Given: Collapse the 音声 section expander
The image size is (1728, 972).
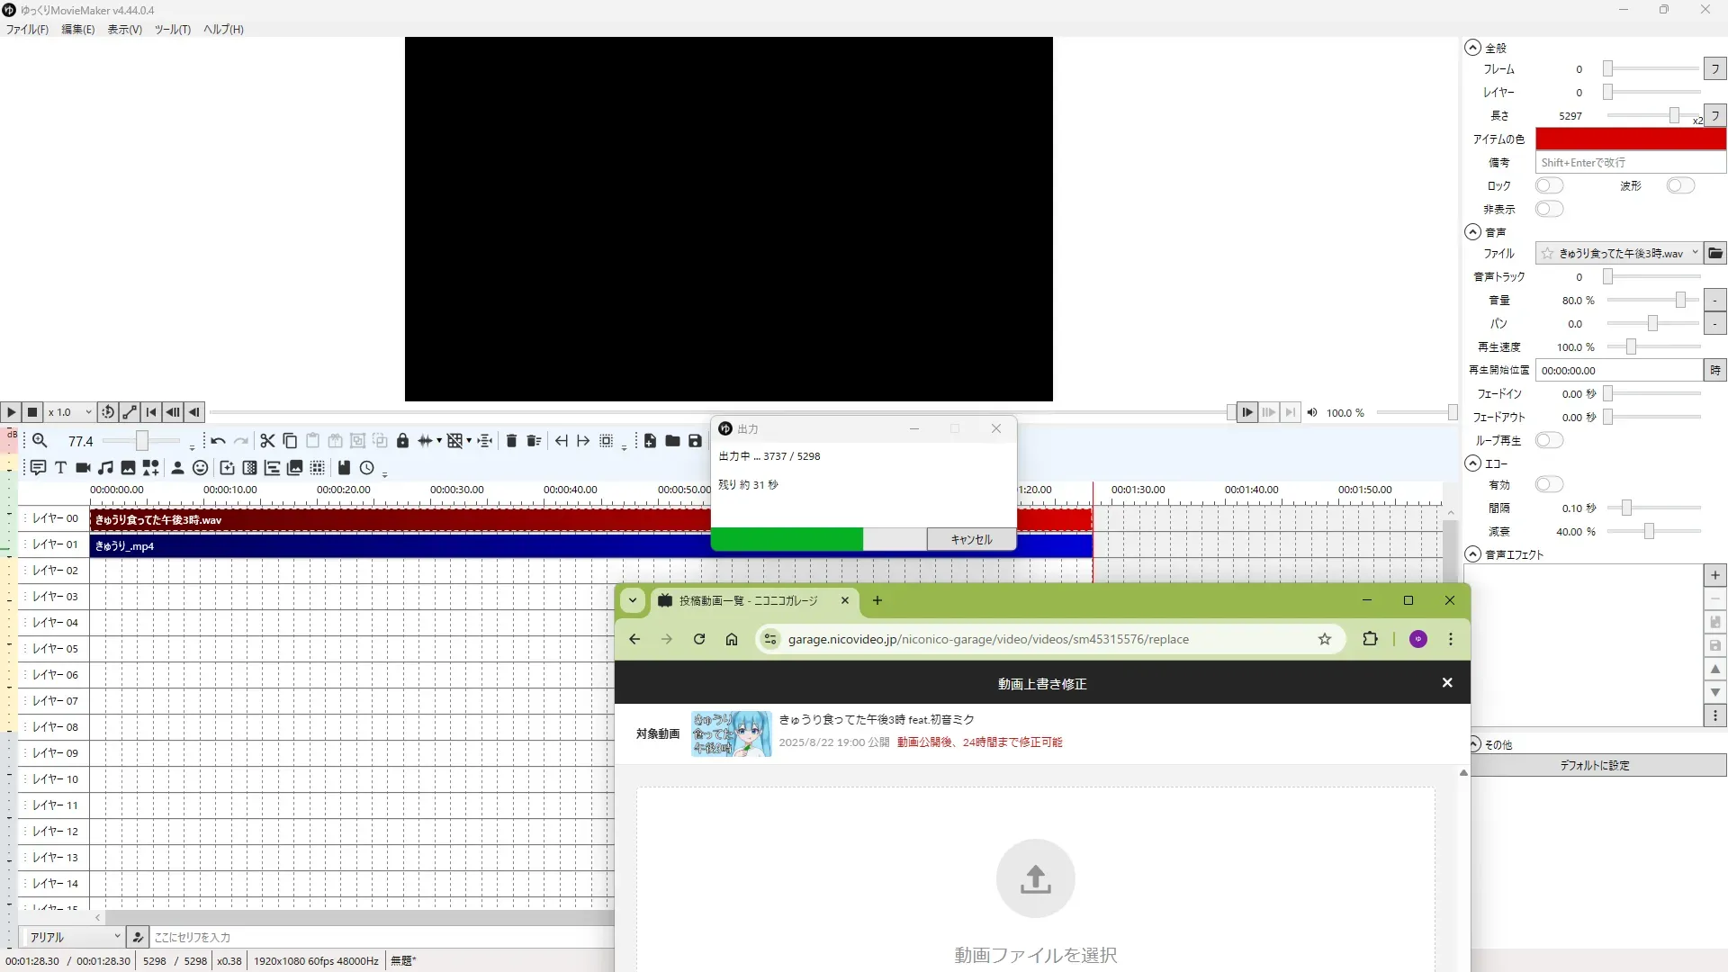Looking at the screenshot, I should coord(1473,232).
